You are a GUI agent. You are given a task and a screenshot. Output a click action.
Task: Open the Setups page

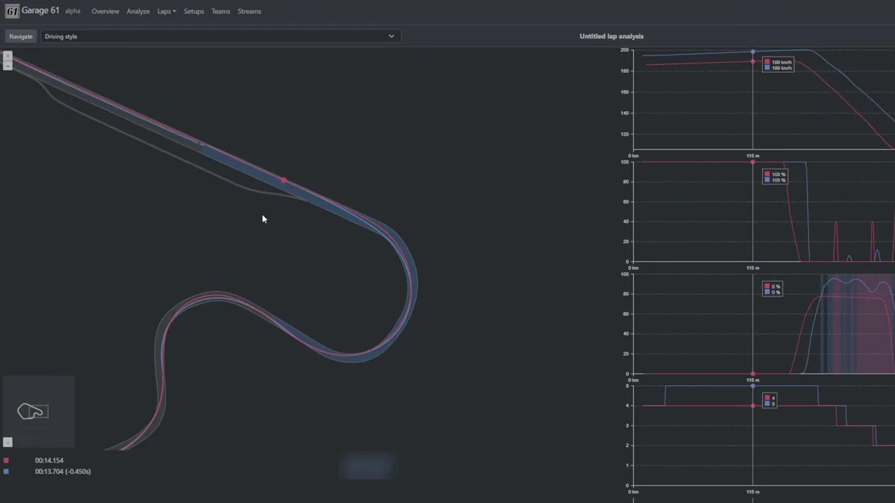[194, 12]
